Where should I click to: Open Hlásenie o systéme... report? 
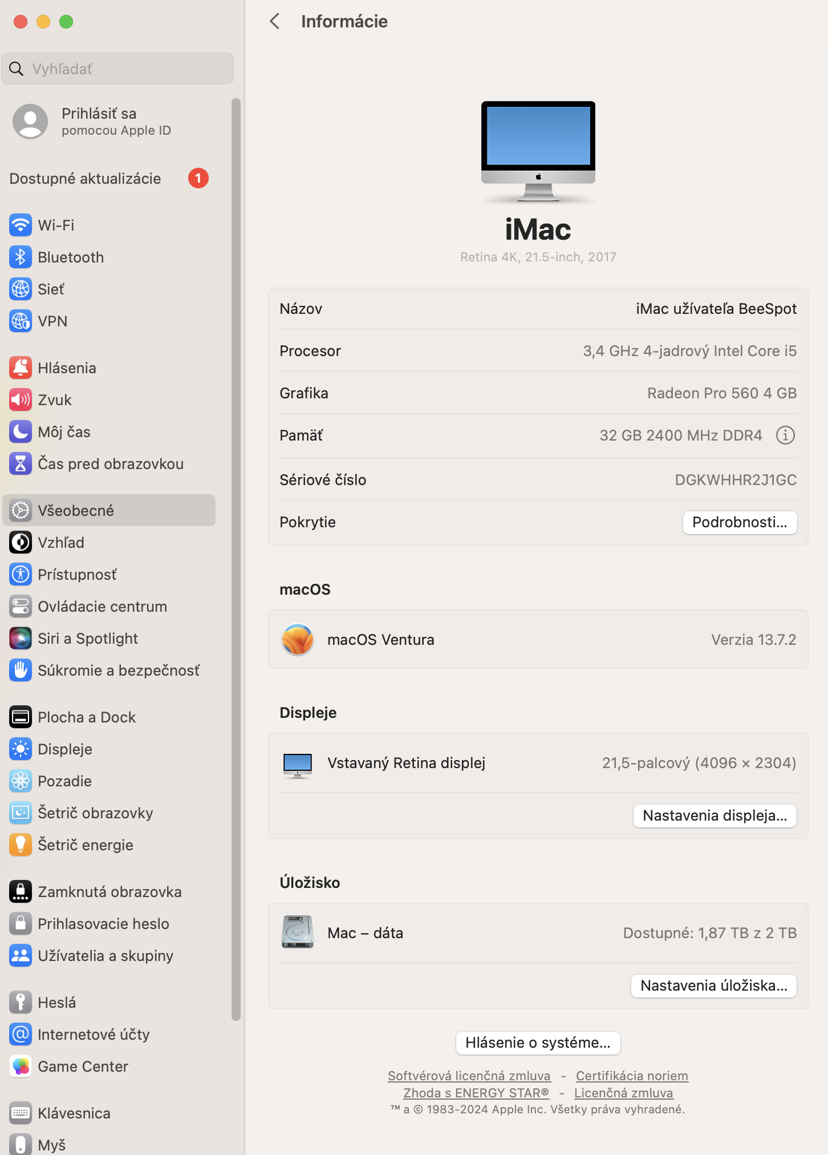pyautogui.click(x=538, y=1043)
